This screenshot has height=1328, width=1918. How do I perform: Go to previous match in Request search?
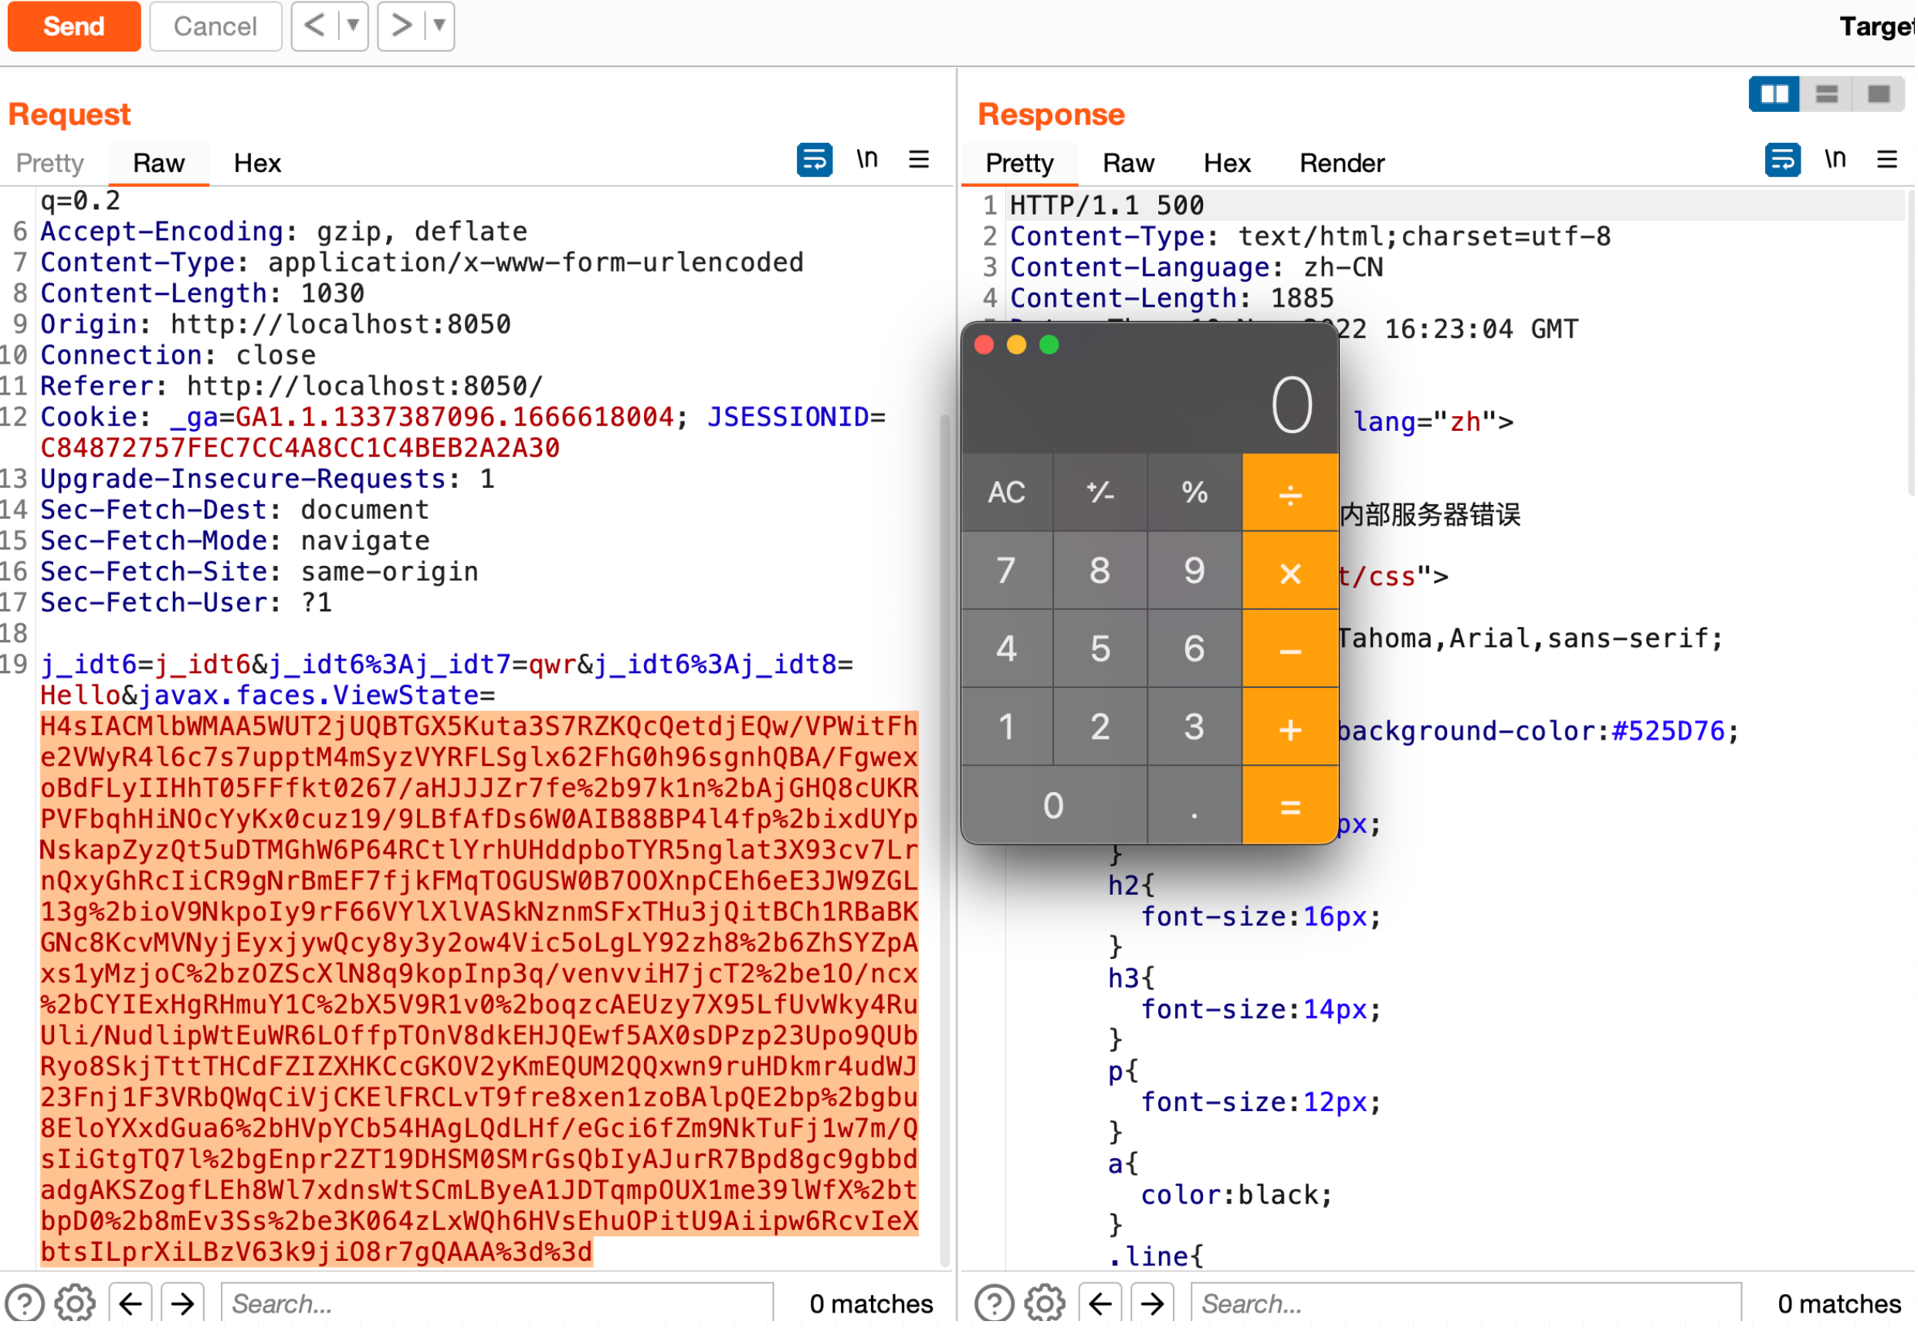coord(130,1304)
